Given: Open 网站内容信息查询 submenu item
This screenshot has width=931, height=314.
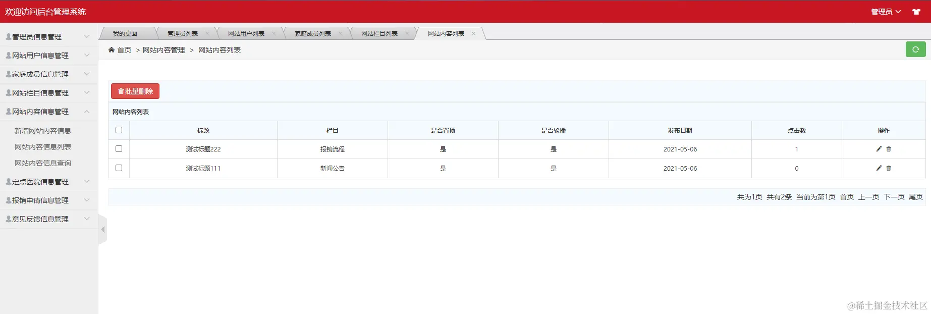Looking at the screenshot, I should click(43, 163).
